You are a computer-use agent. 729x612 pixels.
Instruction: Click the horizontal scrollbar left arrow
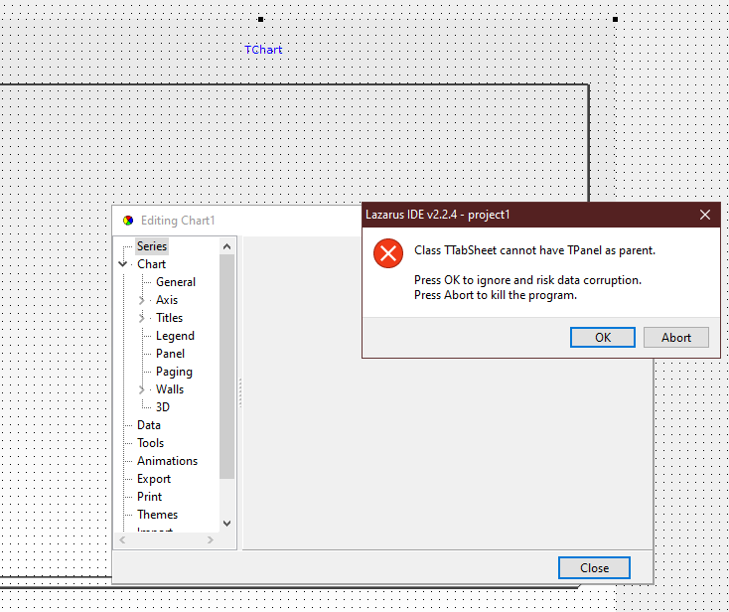click(122, 539)
